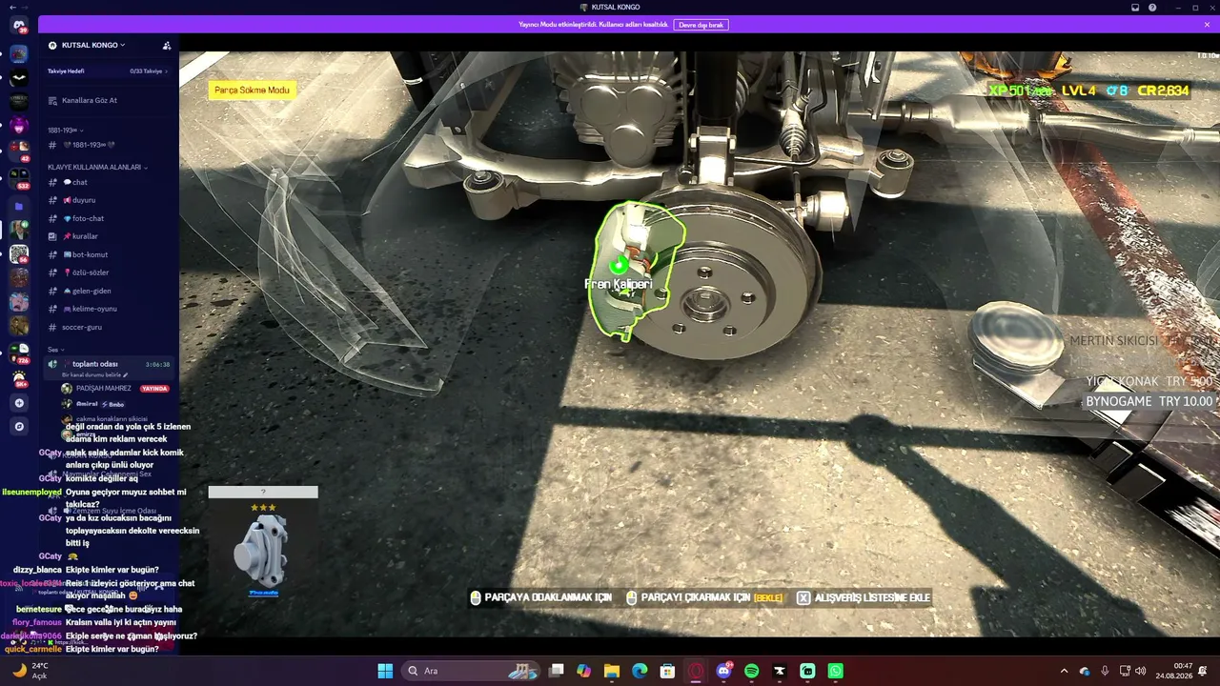This screenshot has height=686, width=1220.
Task: Open the notification bell in system tray
Action: pyautogui.click(x=1203, y=671)
